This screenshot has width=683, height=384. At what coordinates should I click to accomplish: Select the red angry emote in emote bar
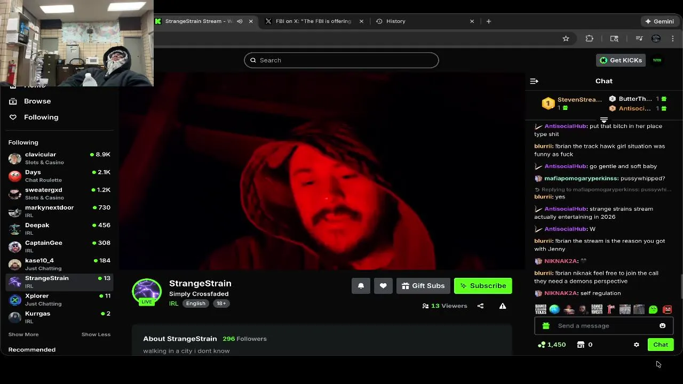pyautogui.click(x=667, y=309)
